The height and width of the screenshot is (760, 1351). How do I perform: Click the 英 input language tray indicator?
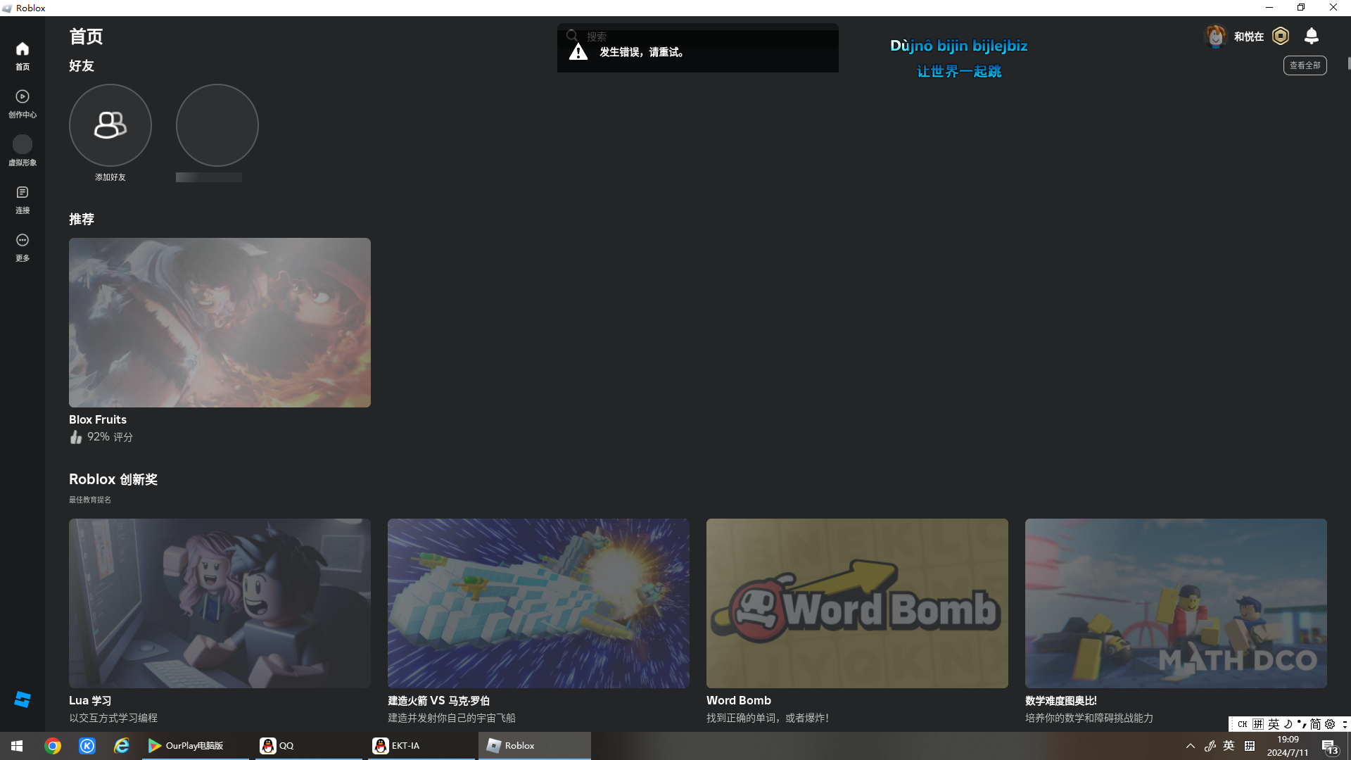[1229, 746]
